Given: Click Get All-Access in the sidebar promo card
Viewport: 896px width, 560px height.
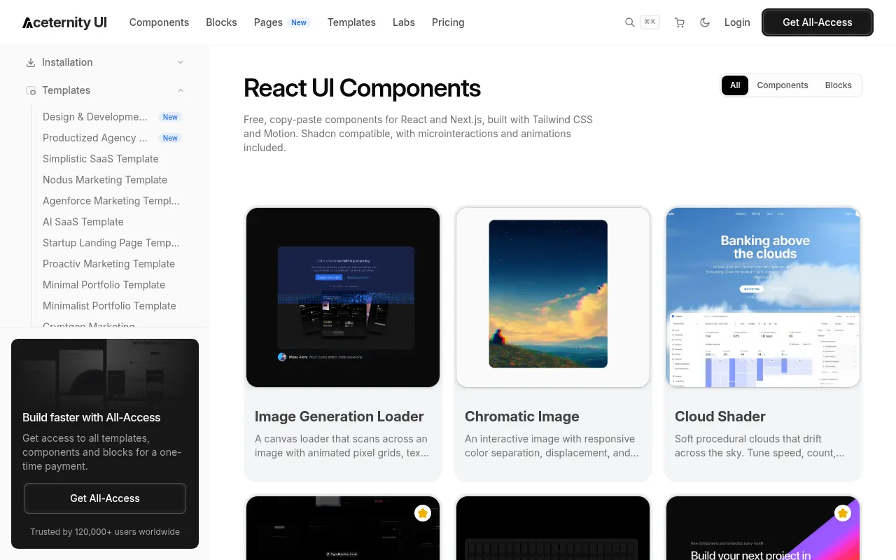Looking at the screenshot, I should tap(105, 498).
